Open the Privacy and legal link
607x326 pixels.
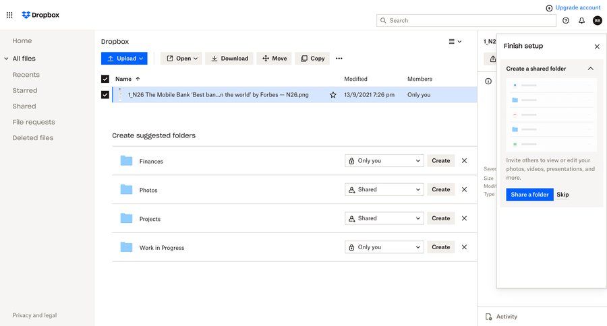pos(34,315)
